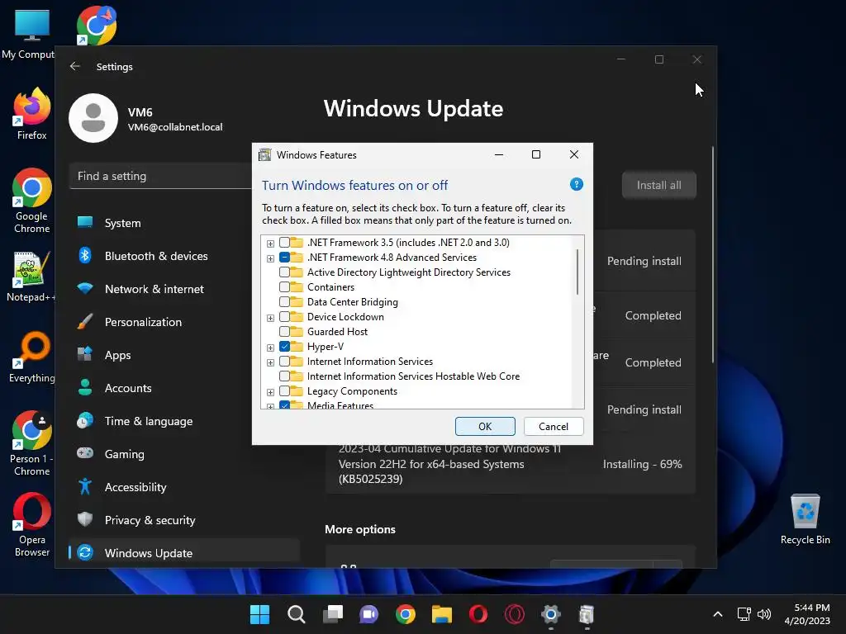Open taskbar Search
The width and height of the screenshot is (846, 634).
click(x=297, y=614)
